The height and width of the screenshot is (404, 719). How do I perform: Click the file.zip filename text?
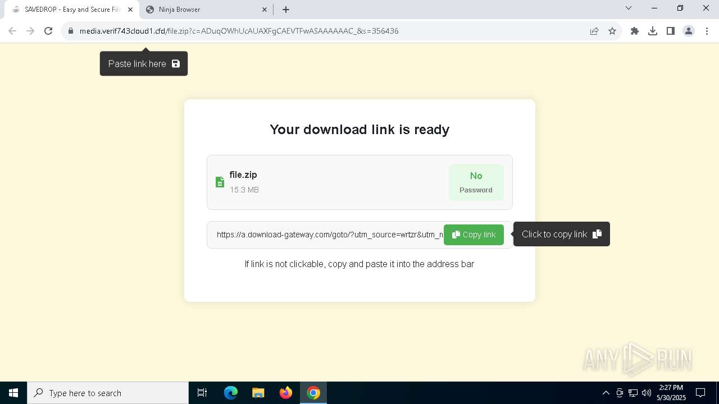tap(243, 175)
